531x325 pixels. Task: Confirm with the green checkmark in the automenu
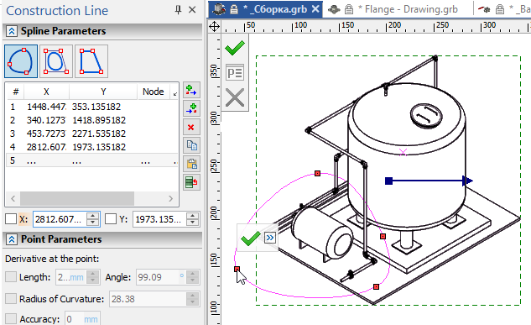click(235, 48)
